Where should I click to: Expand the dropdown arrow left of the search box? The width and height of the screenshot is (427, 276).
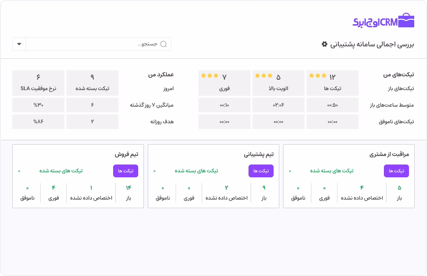[x=19, y=44]
